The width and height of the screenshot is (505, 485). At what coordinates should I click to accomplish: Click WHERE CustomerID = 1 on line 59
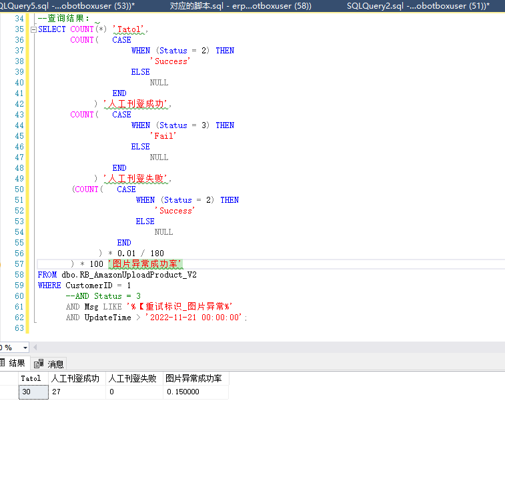84,286
